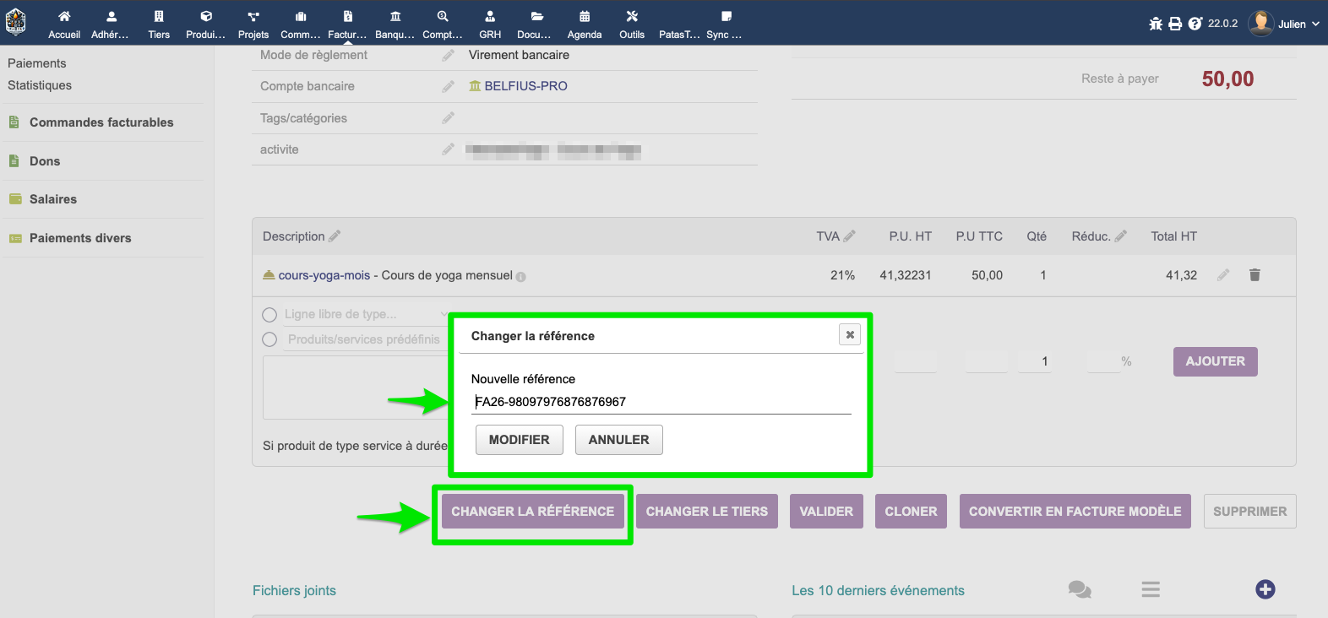Click the discount percent input field
The width and height of the screenshot is (1328, 618).
[x=1103, y=361]
